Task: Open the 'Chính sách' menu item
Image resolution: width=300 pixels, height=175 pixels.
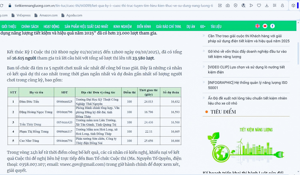Action: [x=30, y=26]
